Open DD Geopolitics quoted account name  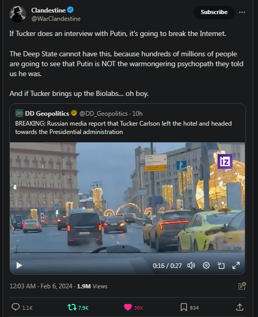pyautogui.click(x=47, y=114)
